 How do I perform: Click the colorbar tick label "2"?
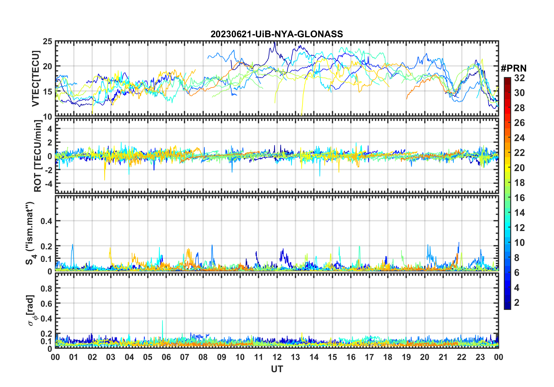pyautogui.click(x=517, y=303)
